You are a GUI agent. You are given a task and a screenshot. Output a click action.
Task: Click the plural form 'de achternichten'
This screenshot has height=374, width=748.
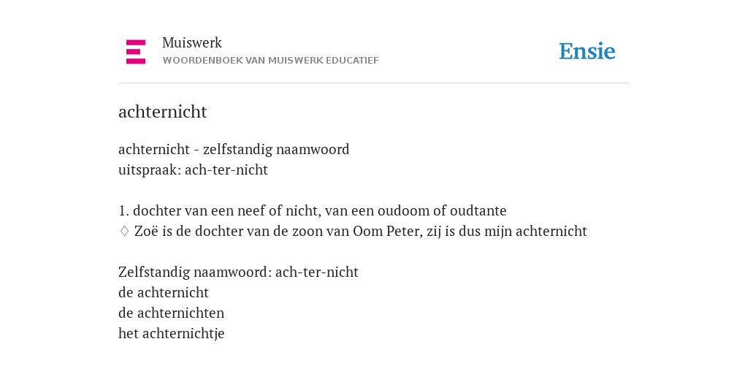pyautogui.click(x=171, y=313)
